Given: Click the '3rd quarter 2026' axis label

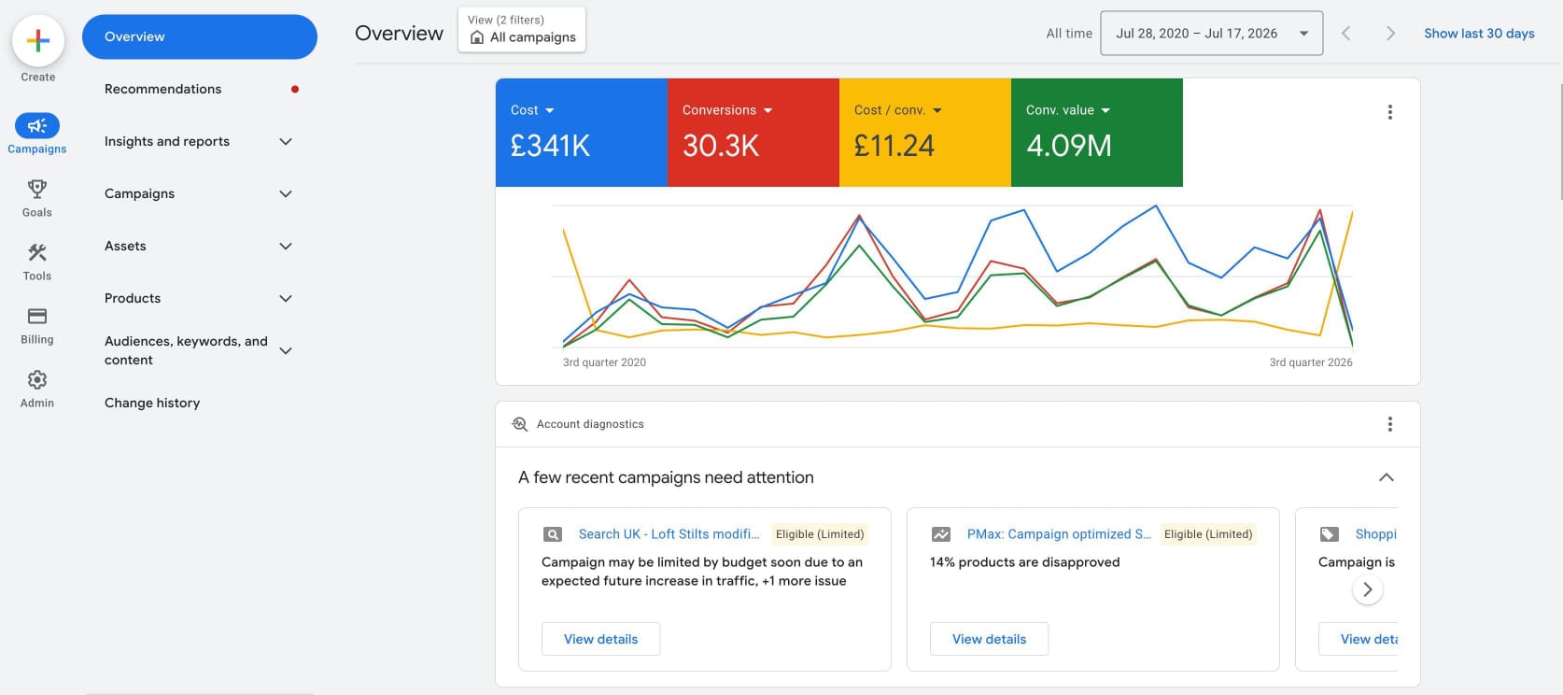Looking at the screenshot, I should click(x=1311, y=362).
